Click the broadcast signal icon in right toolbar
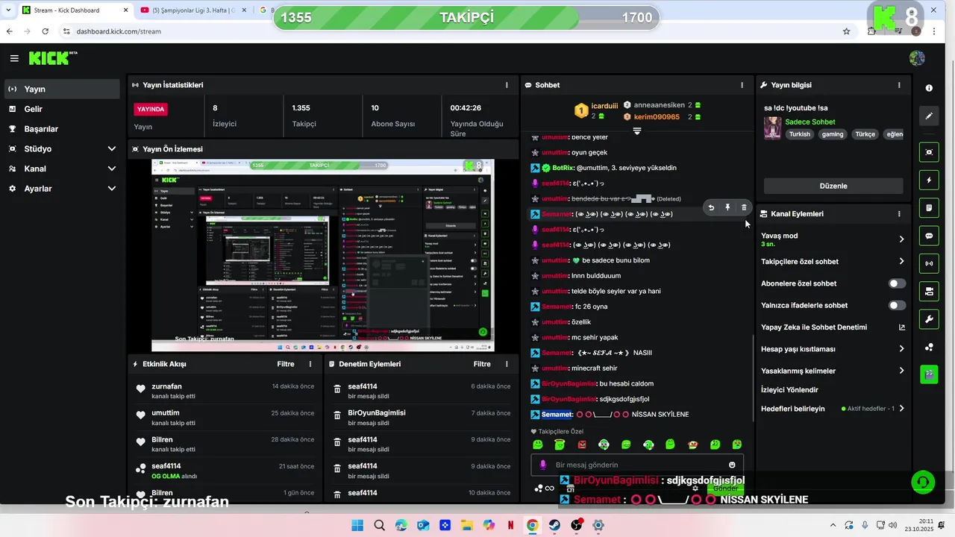This screenshot has width=955, height=537. tap(929, 263)
